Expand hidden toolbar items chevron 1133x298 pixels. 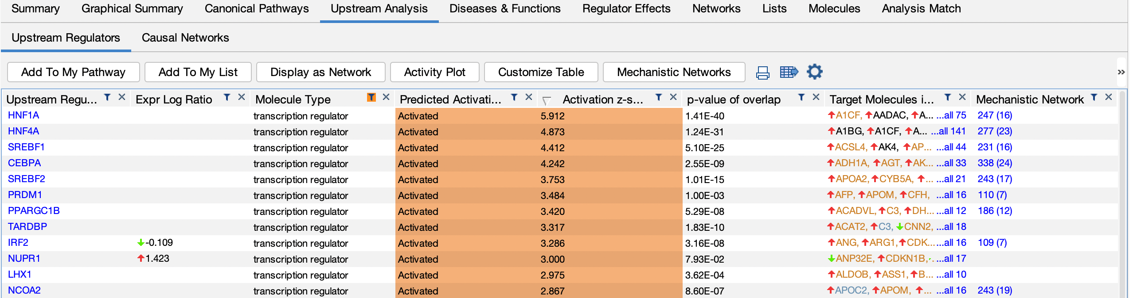point(1121,72)
